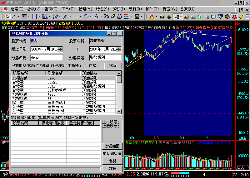Open the 檔案(F) menu
The width and height of the screenshot is (250, 178).
[x=17, y=9]
